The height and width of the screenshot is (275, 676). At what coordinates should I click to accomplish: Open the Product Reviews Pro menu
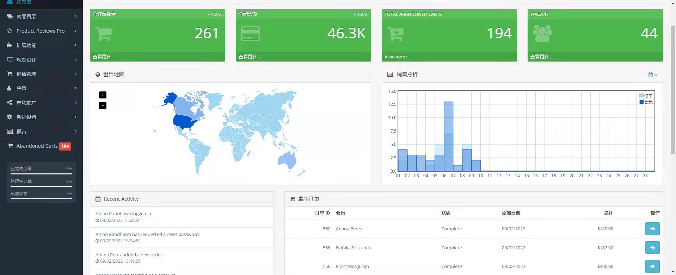point(41,31)
